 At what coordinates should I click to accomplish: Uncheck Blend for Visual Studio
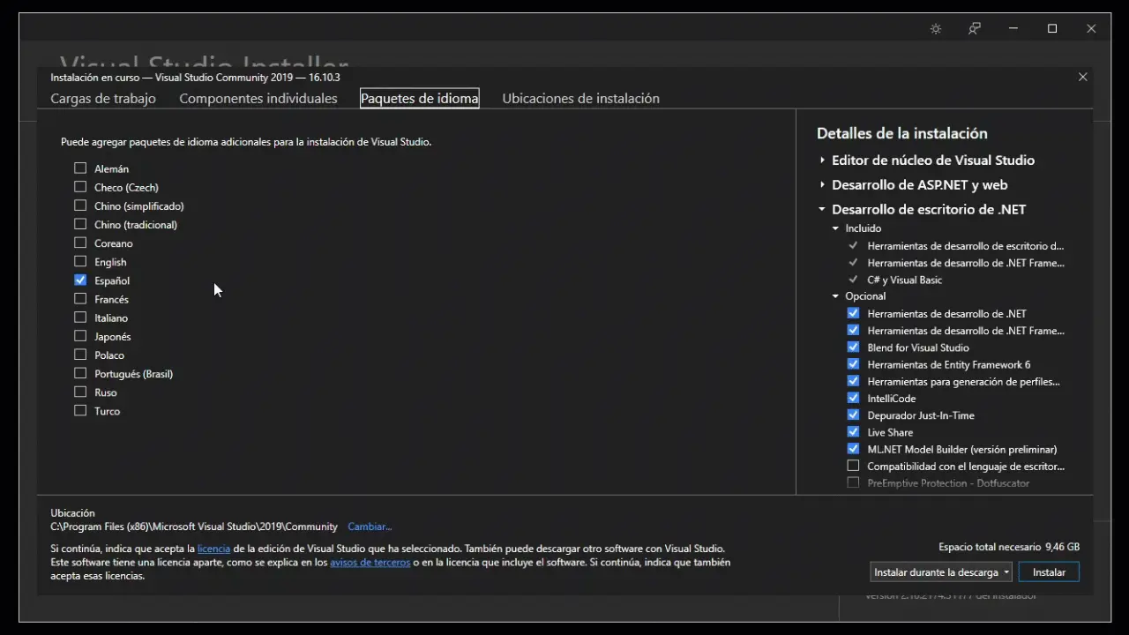click(x=853, y=347)
